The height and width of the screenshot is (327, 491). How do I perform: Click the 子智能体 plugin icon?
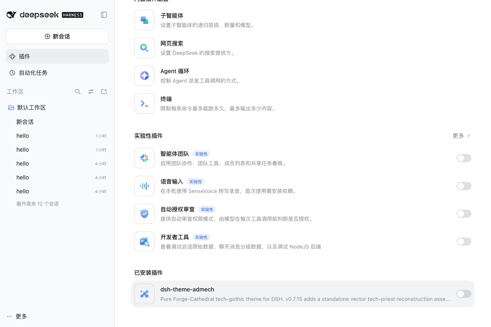[x=144, y=20]
